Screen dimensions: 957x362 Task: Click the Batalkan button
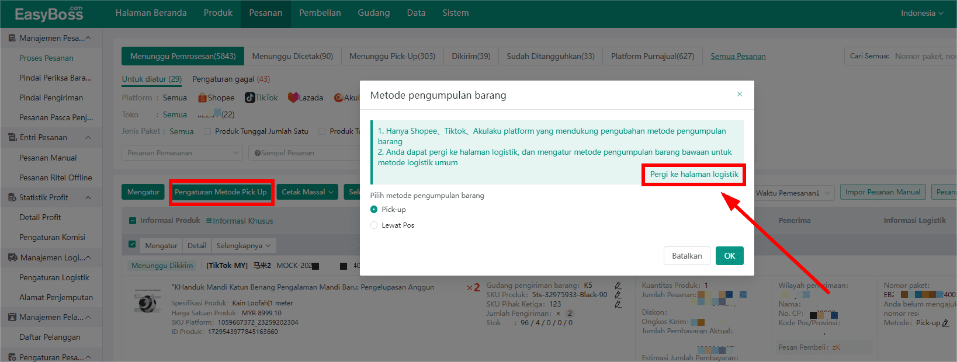(x=686, y=256)
